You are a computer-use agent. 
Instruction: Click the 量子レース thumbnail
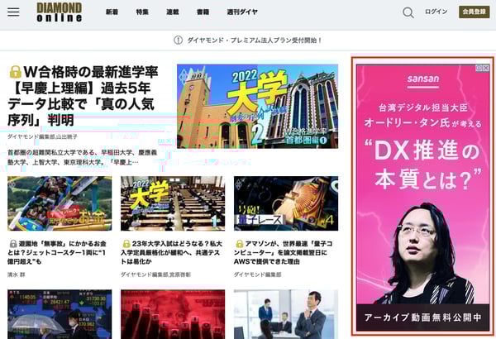286,203
